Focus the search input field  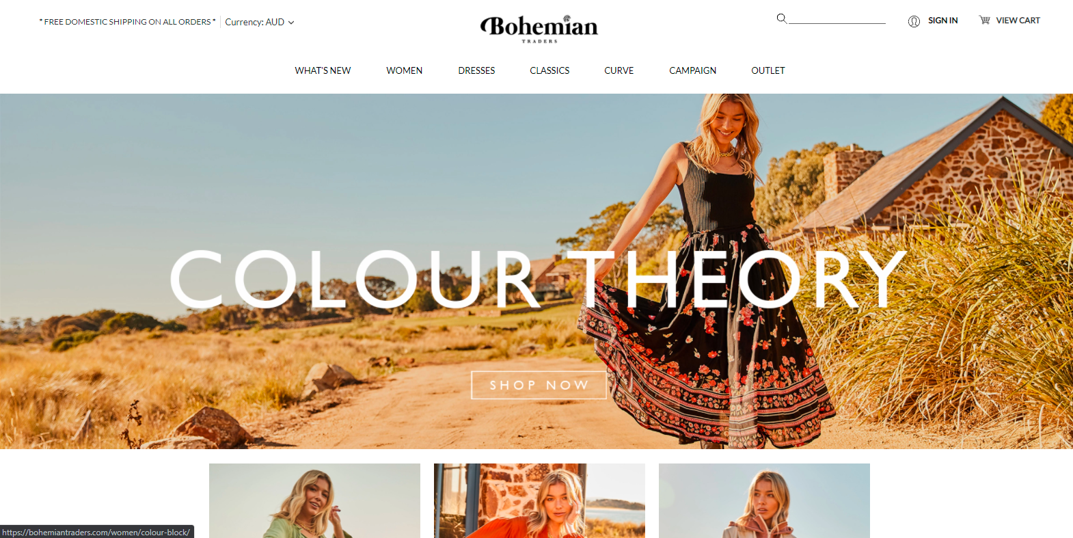(x=837, y=18)
